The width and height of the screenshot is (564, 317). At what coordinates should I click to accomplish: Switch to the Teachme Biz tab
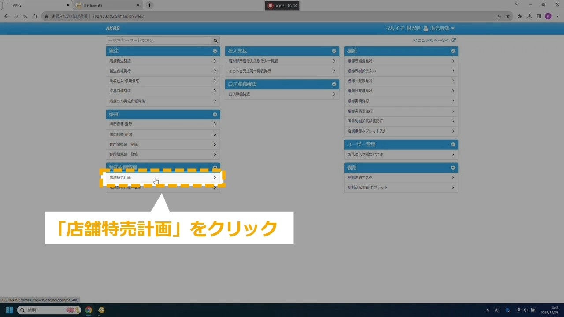[106, 5]
